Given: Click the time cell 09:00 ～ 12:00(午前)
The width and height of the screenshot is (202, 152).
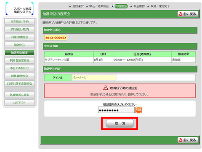Looking at the screenshot, I should tap(142, 60).
